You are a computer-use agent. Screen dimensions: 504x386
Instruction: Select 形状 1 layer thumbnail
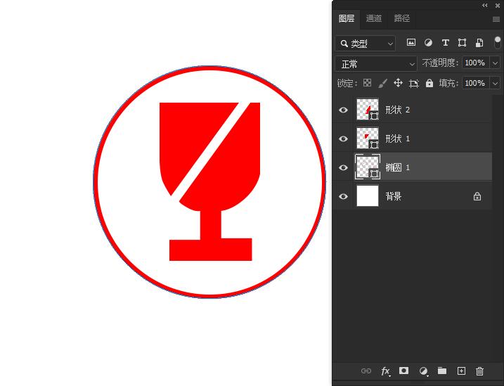[x=368, y=139]
